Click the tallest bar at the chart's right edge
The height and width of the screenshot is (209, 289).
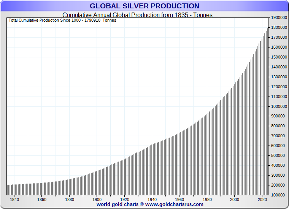[x=267, y=114]
